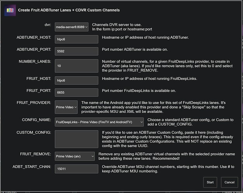Click the app icon in the dialog header
The height and width of the screenshot is (193, 243).
(10, 10)
